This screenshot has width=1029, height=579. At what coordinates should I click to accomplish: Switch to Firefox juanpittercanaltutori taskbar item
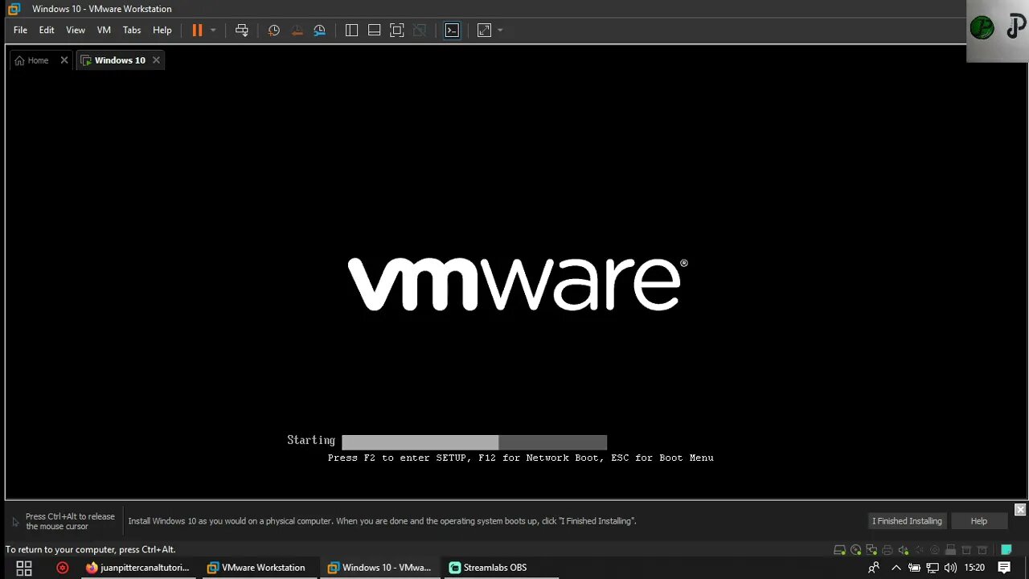137,568
